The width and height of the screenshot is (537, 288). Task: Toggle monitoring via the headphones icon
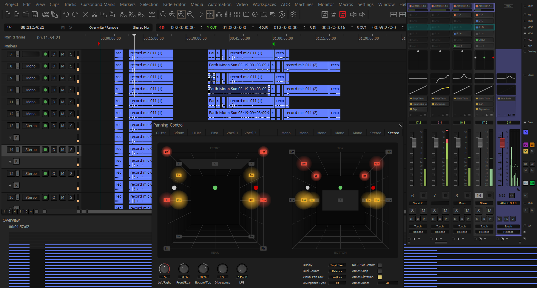point(219,14)
